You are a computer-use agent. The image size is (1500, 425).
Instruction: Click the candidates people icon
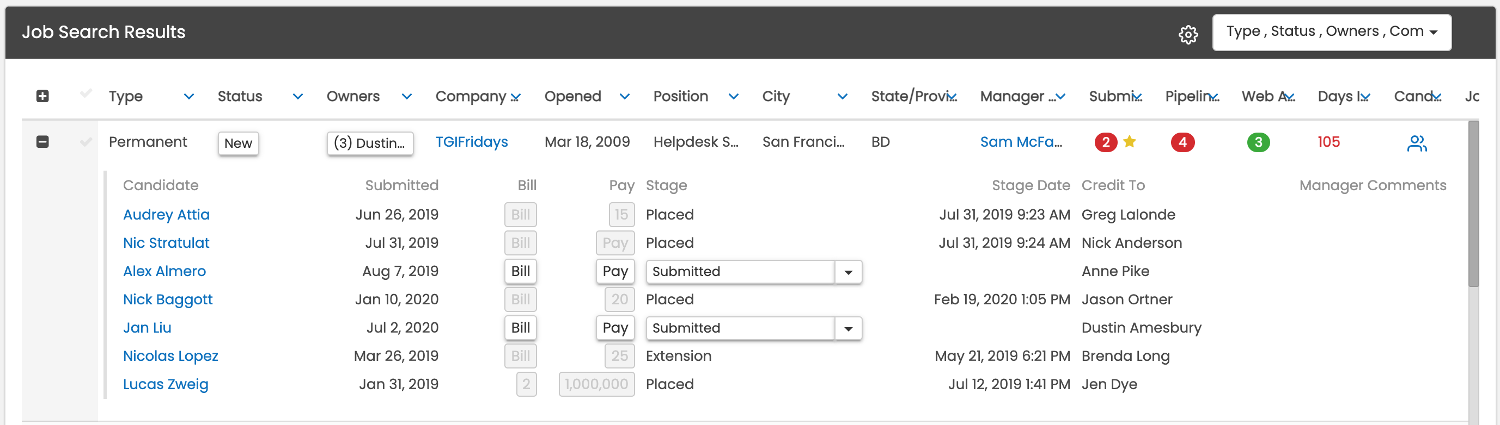pos(1416,143)
